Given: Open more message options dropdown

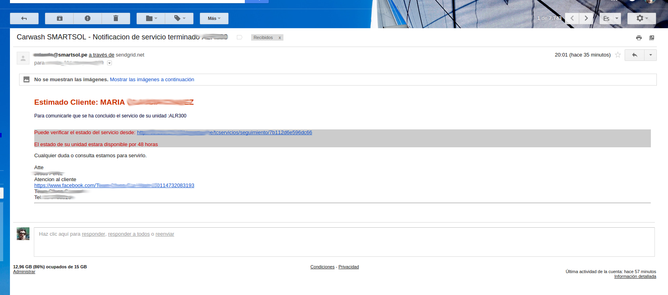Looking at the screenshot, I should point(650,55).
